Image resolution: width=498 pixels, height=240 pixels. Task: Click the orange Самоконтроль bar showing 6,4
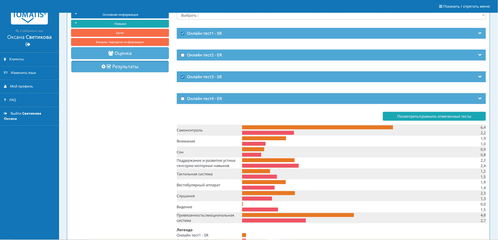click(x=317, y=127)
